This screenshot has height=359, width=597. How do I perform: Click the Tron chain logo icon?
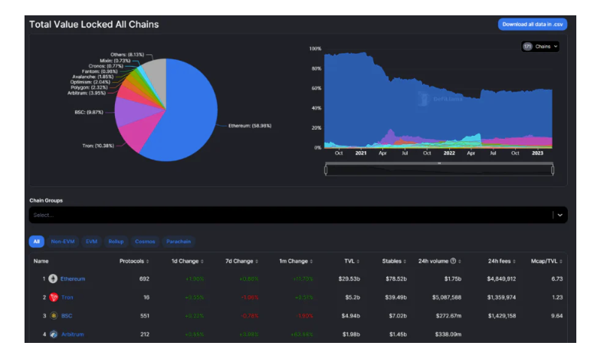(54, 298)
